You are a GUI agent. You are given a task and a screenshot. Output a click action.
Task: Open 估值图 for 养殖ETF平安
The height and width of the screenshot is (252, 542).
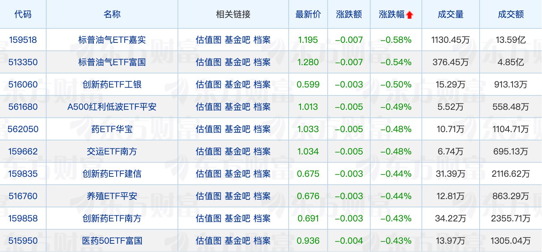[x=209, y=196]
